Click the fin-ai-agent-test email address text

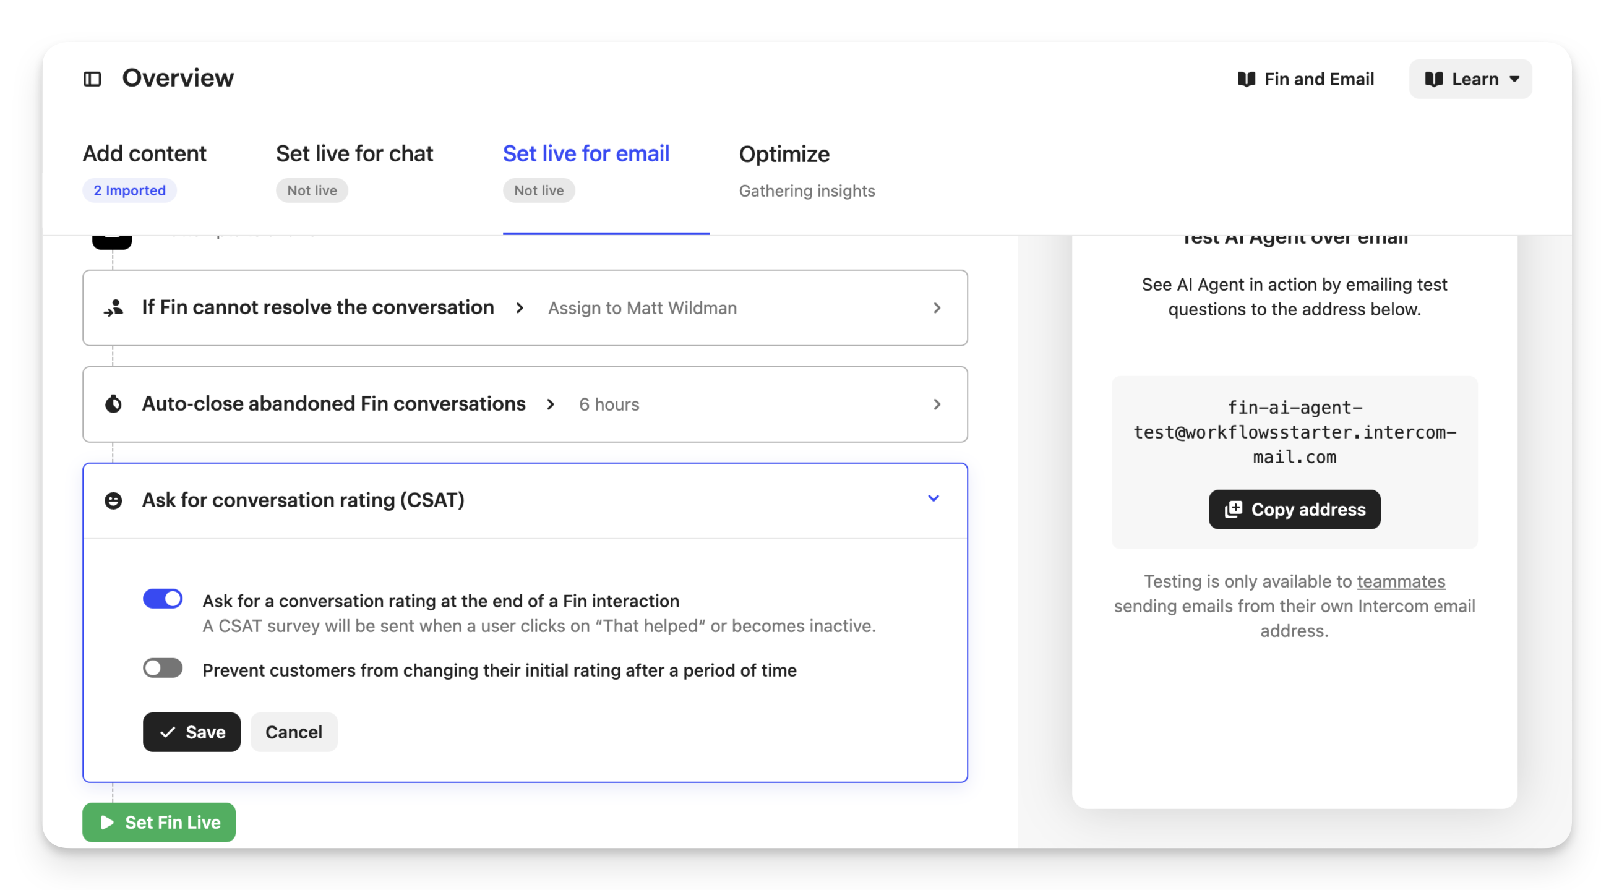pos(1294,432)
